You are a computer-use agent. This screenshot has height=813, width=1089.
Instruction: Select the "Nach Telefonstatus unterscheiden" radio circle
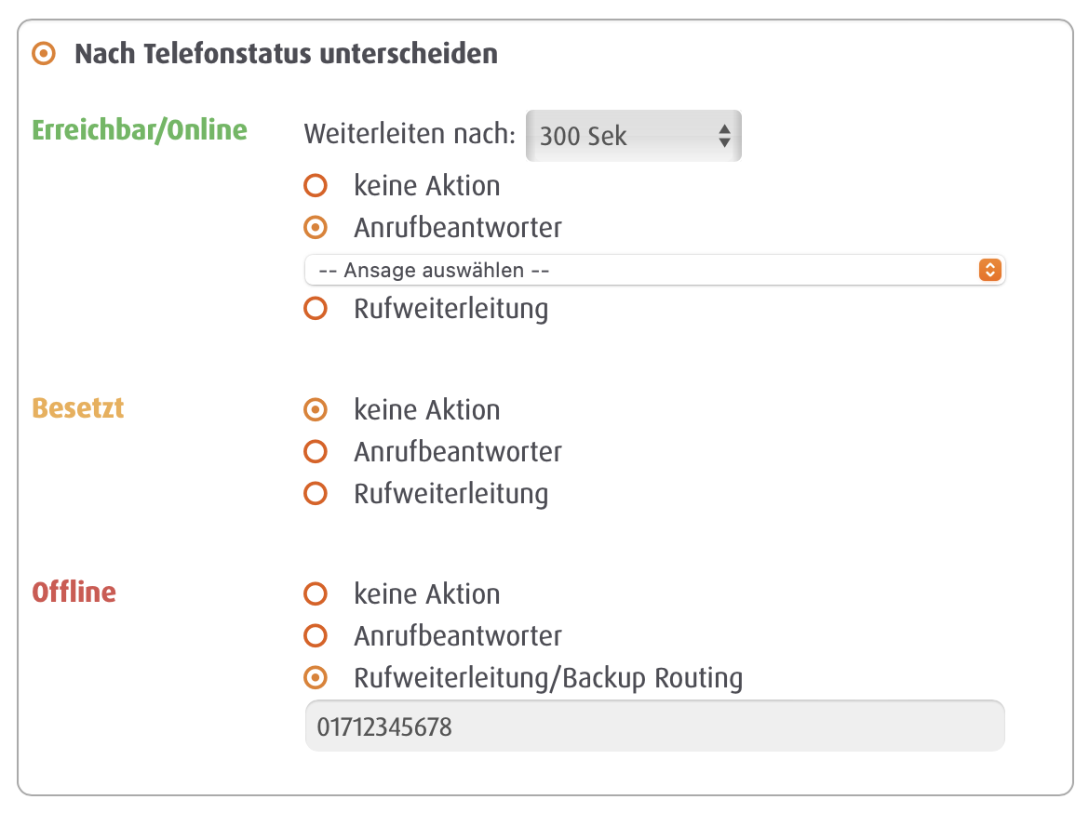(43, 54)
